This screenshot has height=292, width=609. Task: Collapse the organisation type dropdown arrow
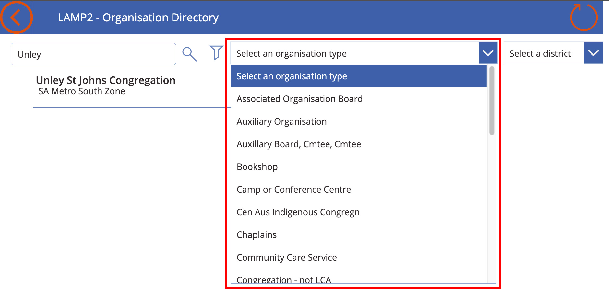click(488, 53)
